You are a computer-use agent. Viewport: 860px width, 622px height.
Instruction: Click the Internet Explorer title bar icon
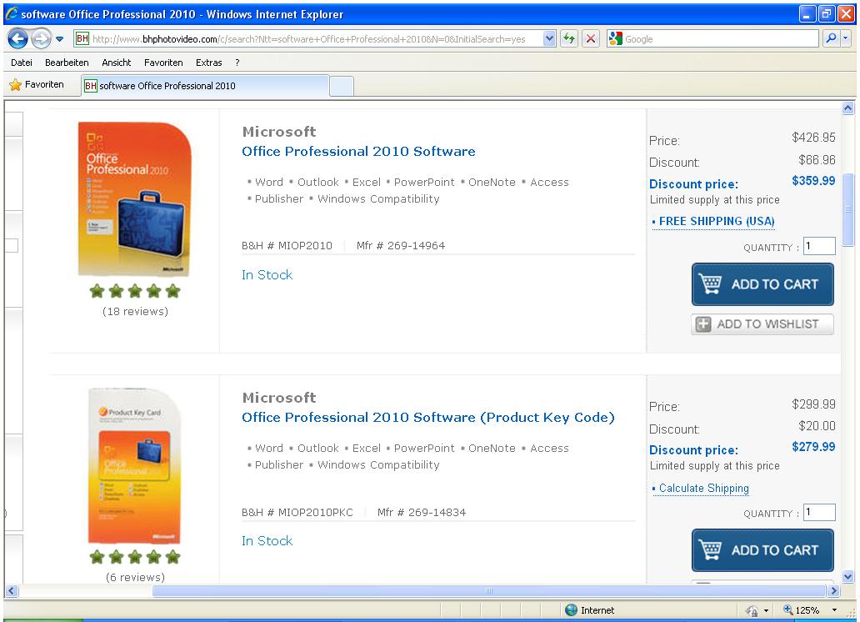tap(12, 13)
